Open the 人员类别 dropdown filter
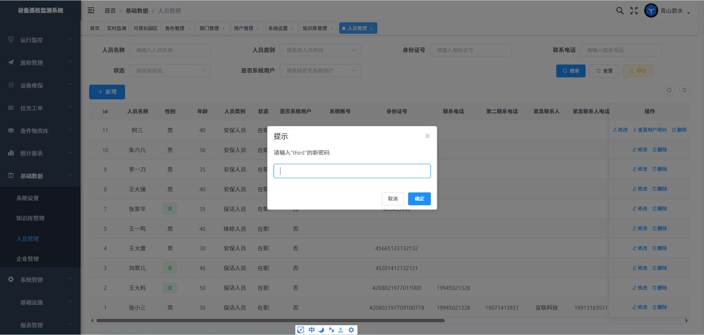Viewport: 704px width, 335px height. [320, 50]
